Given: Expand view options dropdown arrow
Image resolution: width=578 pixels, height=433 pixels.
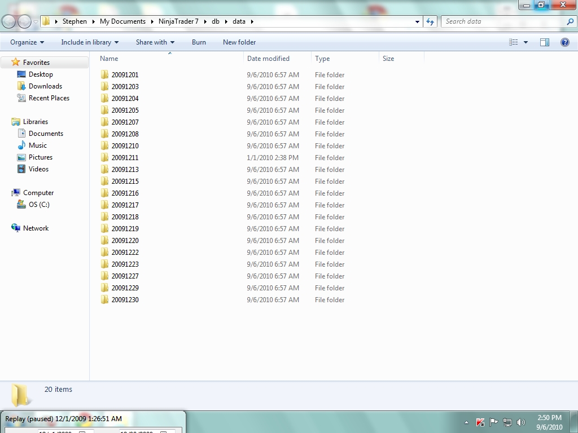Looking at the screenshot, I should (526, 42).
